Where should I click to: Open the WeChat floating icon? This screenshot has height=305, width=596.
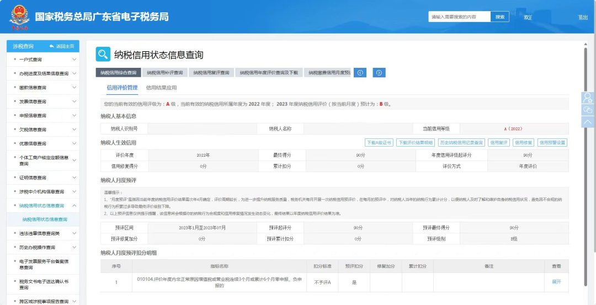coord(588,110)
